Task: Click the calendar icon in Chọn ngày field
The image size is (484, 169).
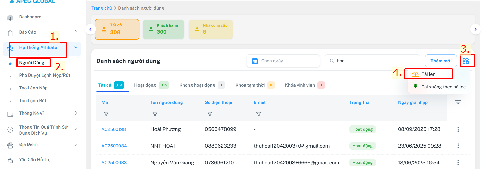Action: tap(255, 61)
